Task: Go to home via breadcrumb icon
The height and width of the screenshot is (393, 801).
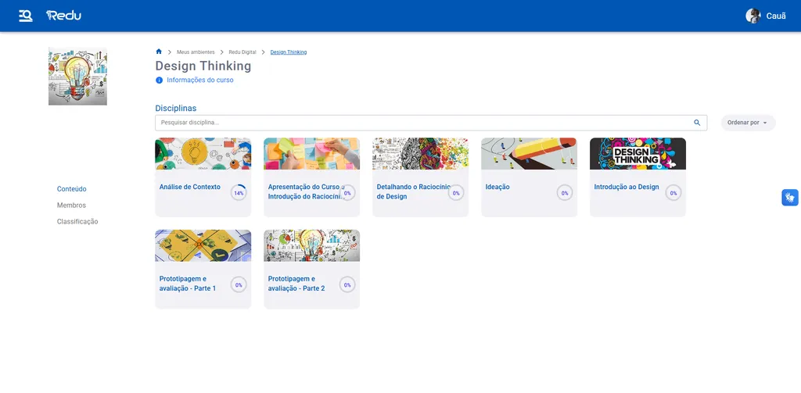Action: point(159,52)
